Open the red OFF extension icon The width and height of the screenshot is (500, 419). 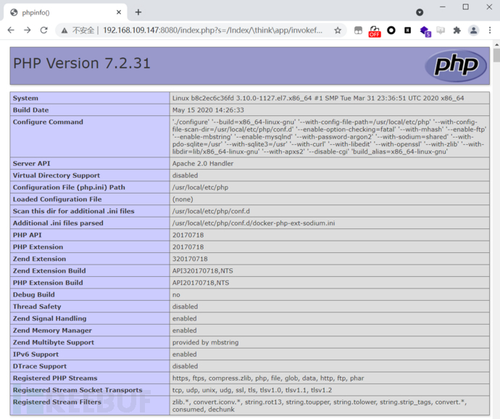(x=375, y=31)
